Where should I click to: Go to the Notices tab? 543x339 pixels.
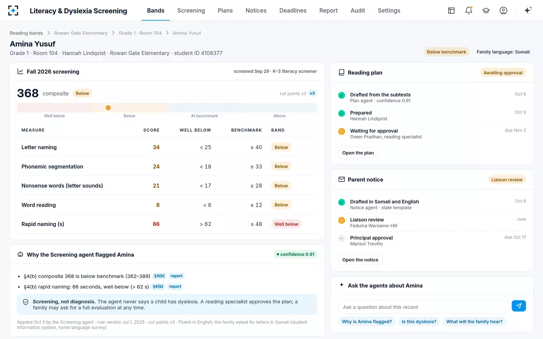(x=256, y=11)
